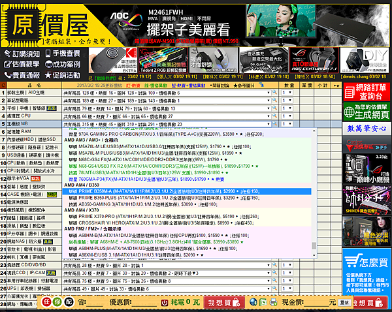The image size is (392, 312).
Task: Select 970A GAMING PRO CARBON option
Action: (187, 134)
